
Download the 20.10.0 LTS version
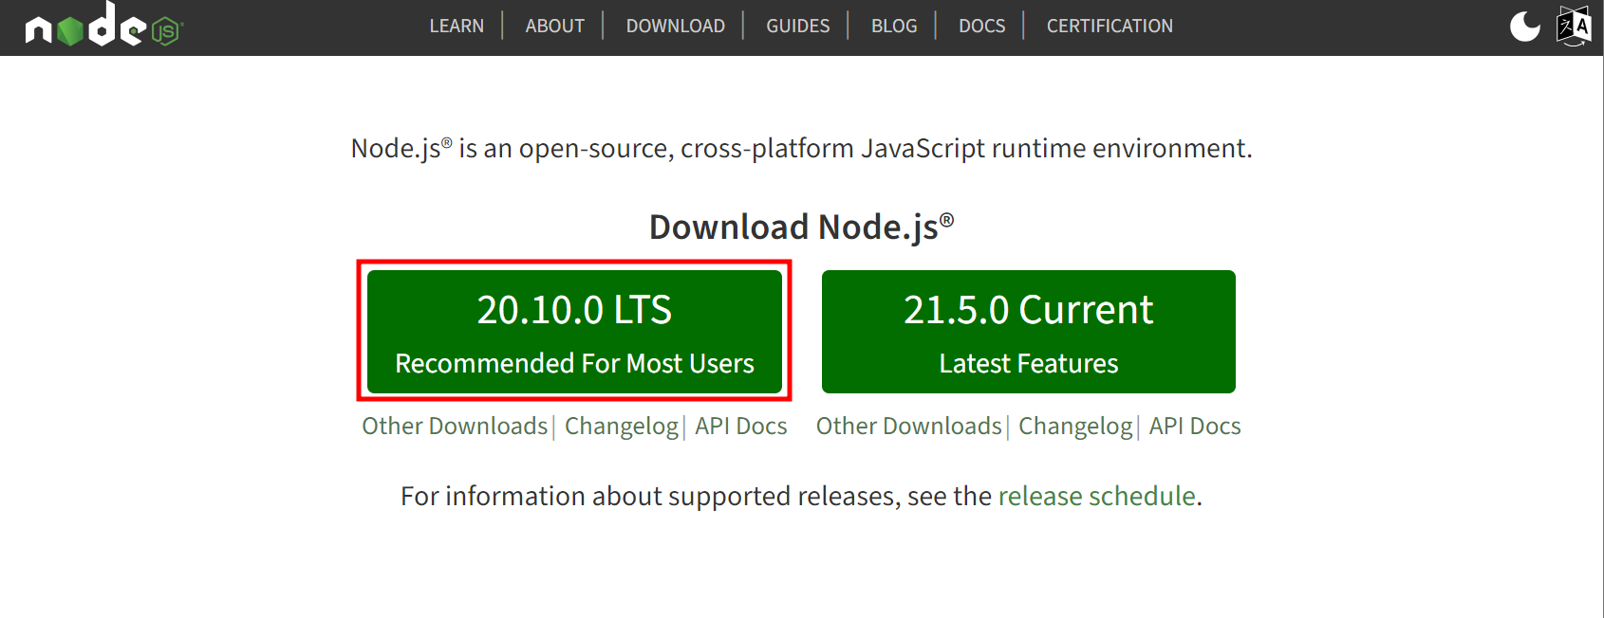click(574, 332)
